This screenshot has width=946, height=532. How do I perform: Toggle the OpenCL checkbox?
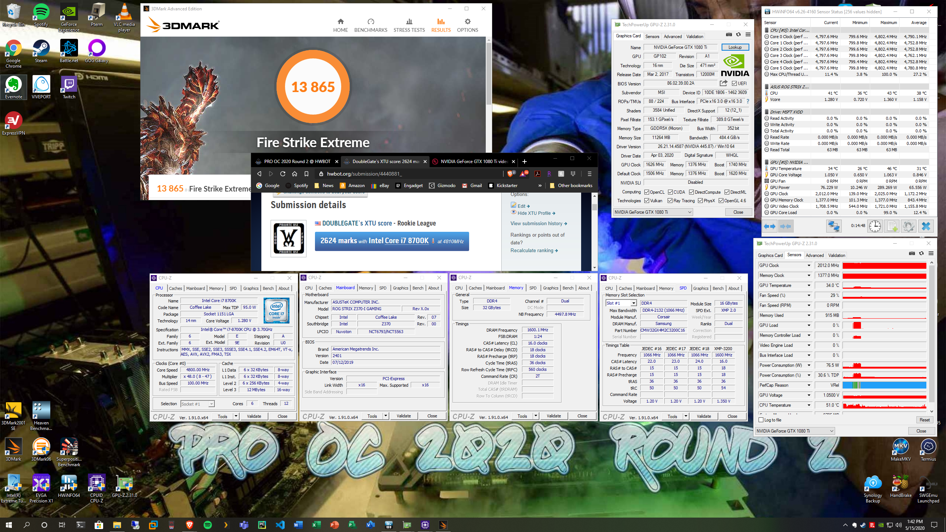[647, 192]
